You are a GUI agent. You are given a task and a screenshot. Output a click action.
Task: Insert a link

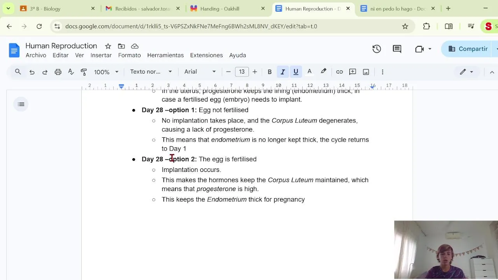pyautogui.click(x=339, y=72)
